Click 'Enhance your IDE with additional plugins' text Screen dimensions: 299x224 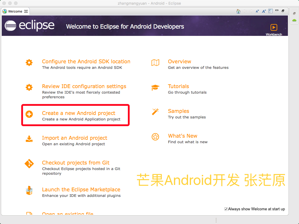pyautogui.click(x=81, y=196)
